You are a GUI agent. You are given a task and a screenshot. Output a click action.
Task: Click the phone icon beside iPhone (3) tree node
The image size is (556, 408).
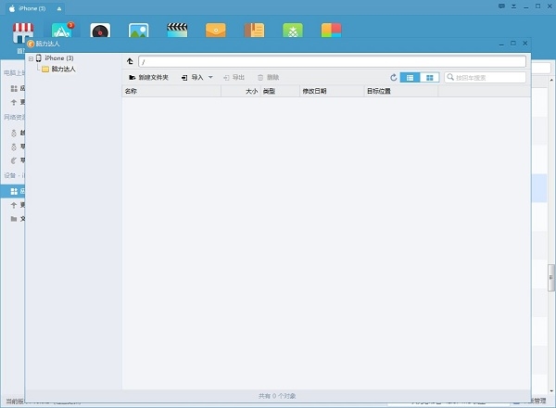click(x=39, y=58)
